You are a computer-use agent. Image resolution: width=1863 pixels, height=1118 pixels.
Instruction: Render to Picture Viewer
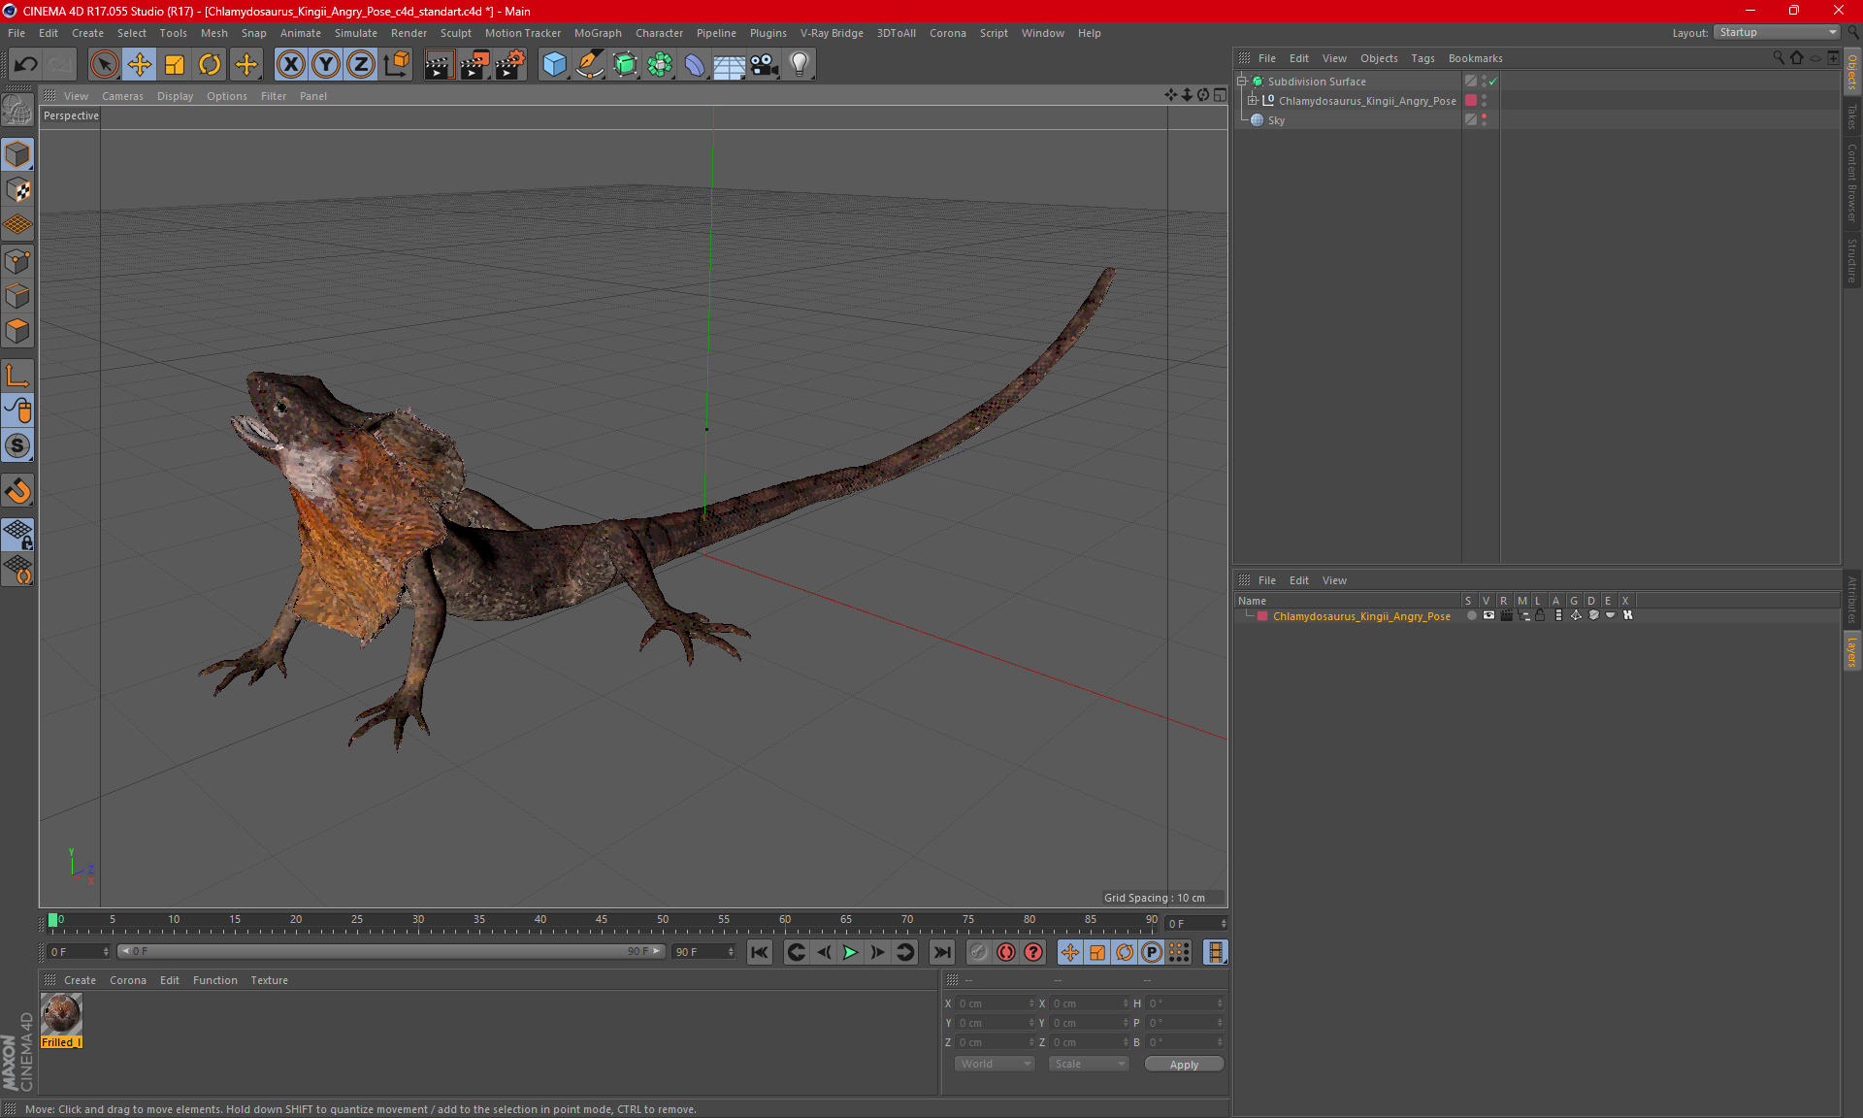pyautogui.click(x=474, y=65)
